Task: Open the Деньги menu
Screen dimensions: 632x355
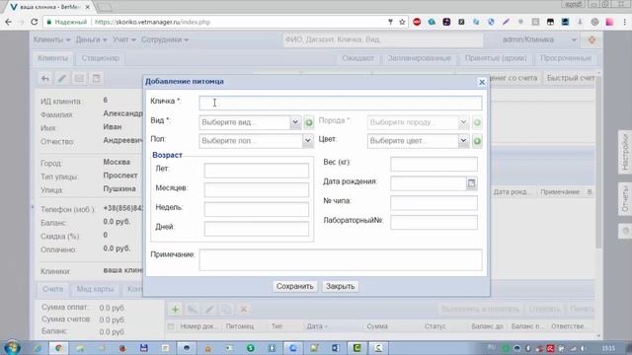Action: pyautogui.click(x=91, y=39)
